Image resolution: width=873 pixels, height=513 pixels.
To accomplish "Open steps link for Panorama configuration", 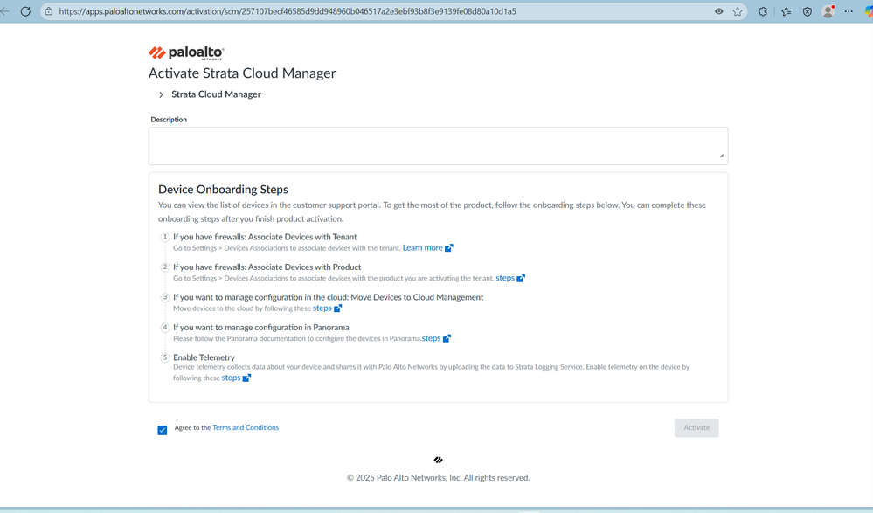I will pos(431,338).
